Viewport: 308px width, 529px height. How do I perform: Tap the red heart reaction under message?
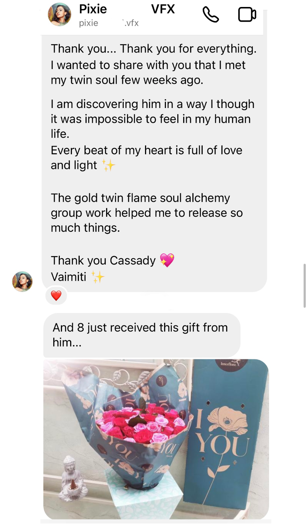pos(56,296)
